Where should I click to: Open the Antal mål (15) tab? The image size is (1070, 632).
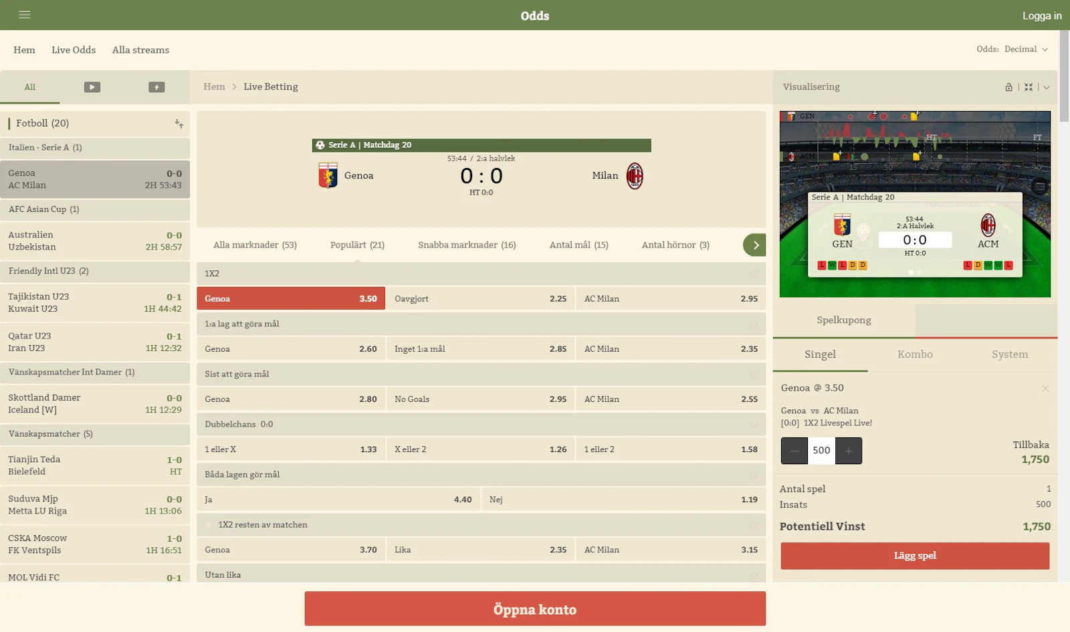point(578,245)
